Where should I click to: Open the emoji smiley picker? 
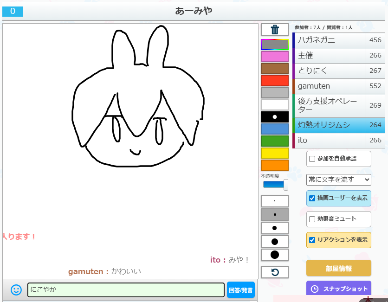(16, 290)
